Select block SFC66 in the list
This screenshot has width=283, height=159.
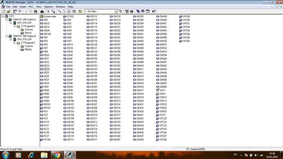pyautogui.click(x=185, y=41)
